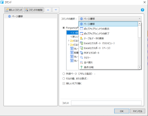148x116 pixels.
Task: Choose the クエリー magnifier icon entry
Action: click(82, 57)
